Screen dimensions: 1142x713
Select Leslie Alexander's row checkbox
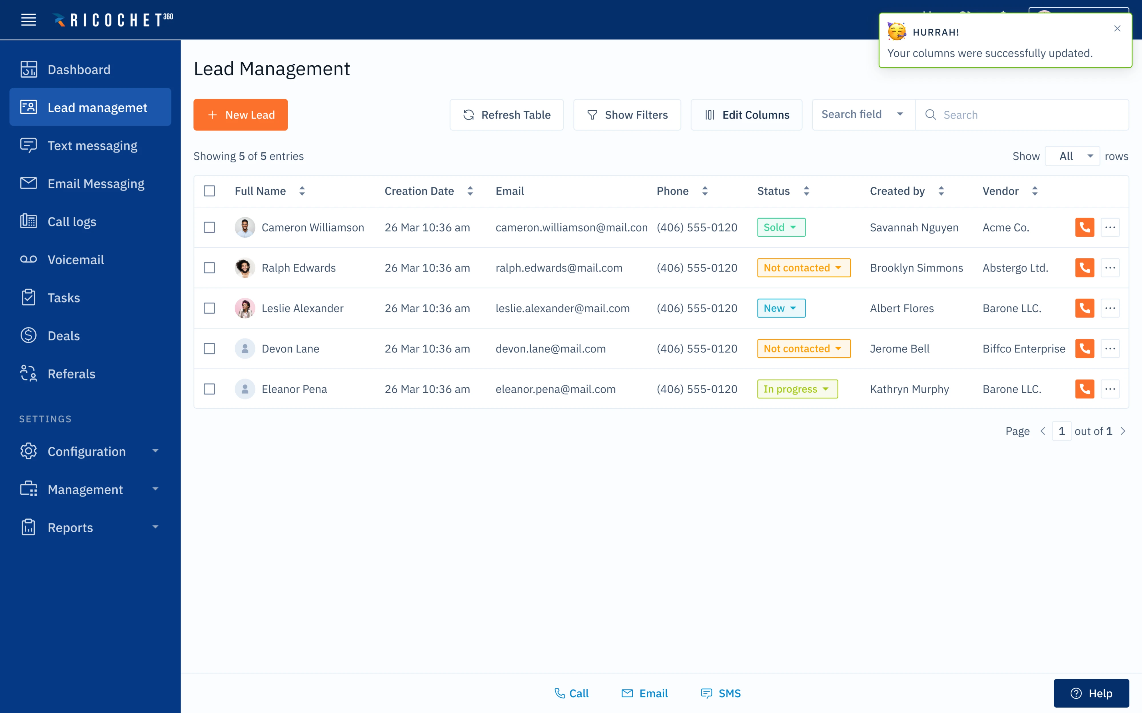point(209,308)
